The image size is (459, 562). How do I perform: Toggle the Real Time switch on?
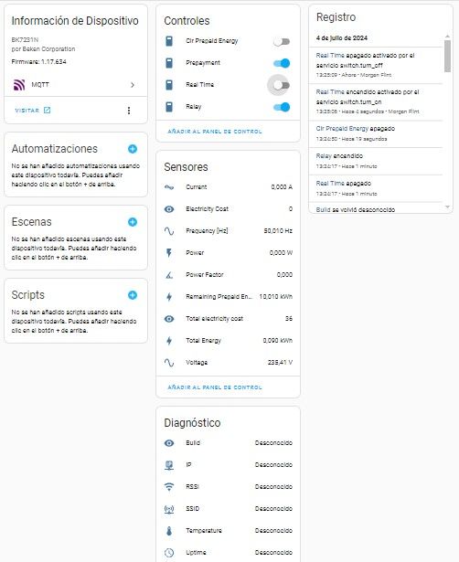(282, 85)
